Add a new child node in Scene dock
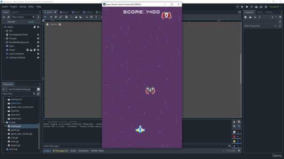This screenshot has width=284, height=159. point(4,17)
